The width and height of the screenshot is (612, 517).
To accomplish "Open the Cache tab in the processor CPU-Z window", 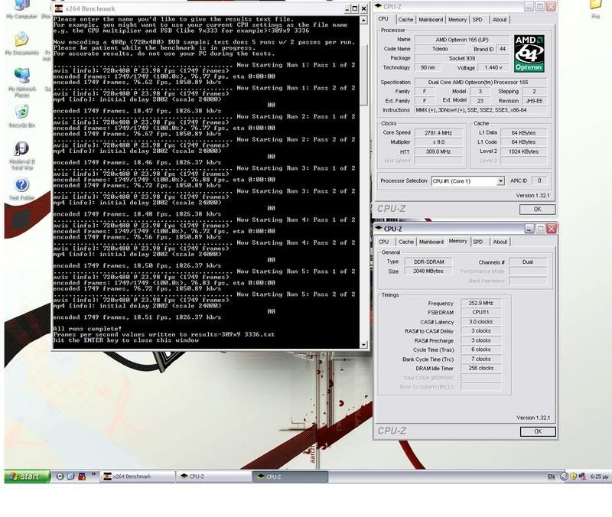I will 405,20.
